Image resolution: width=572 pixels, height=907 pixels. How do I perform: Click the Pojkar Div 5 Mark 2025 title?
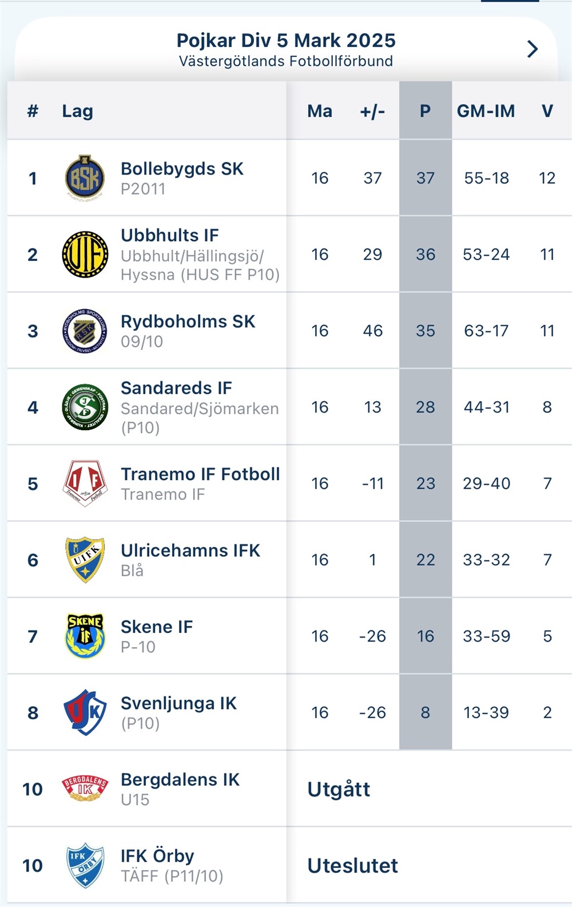click(285, 41)
